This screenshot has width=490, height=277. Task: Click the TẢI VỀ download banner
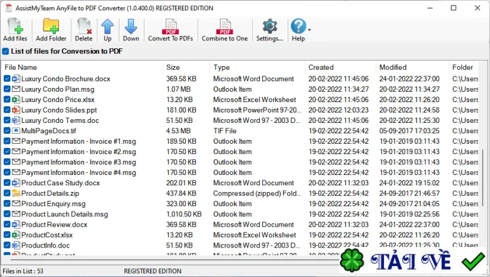[x=413, y=260]
